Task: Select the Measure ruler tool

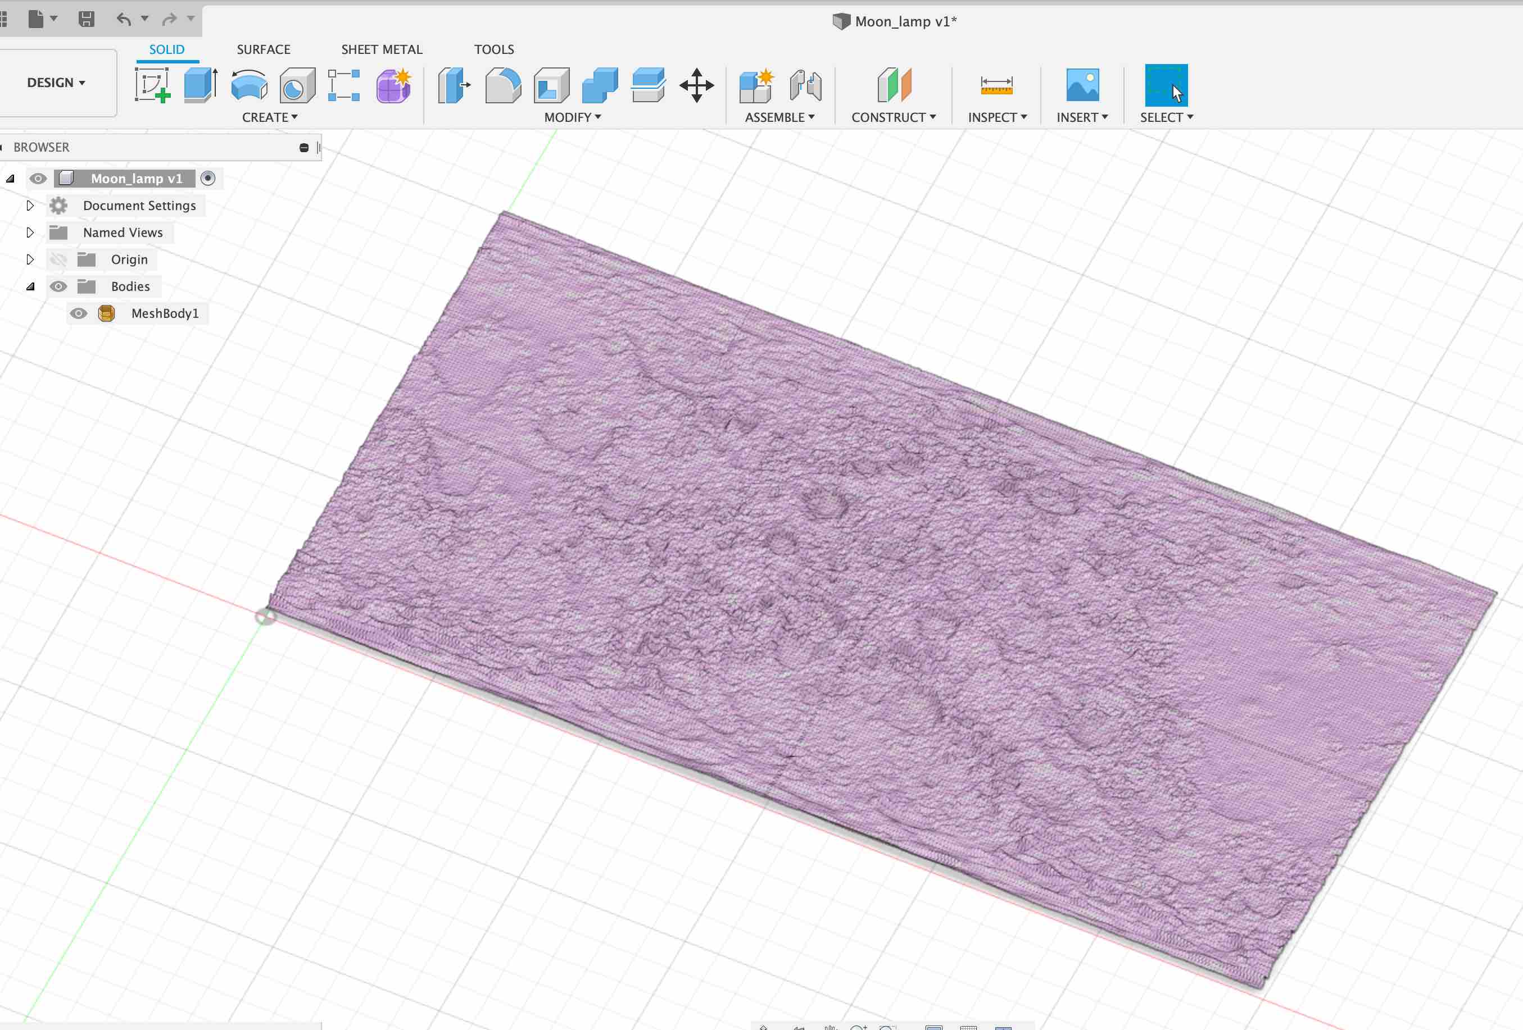Action: pyautogui.click(x=997, y=85)
